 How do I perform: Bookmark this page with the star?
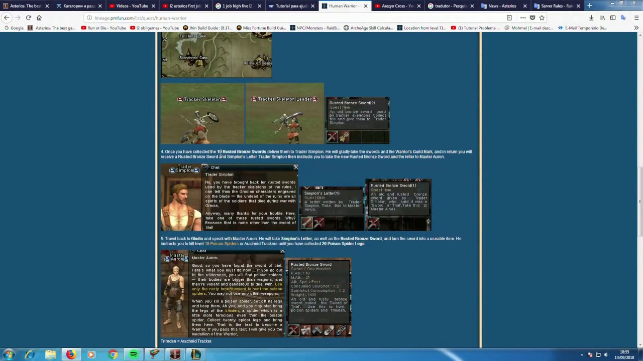542,18
